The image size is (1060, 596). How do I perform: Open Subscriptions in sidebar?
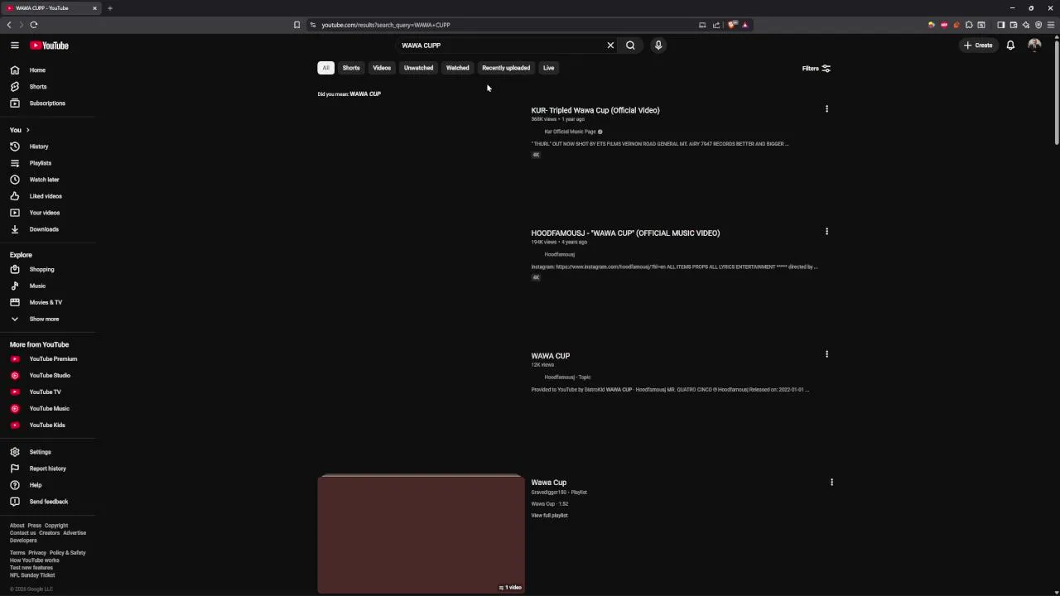point(48,103)
